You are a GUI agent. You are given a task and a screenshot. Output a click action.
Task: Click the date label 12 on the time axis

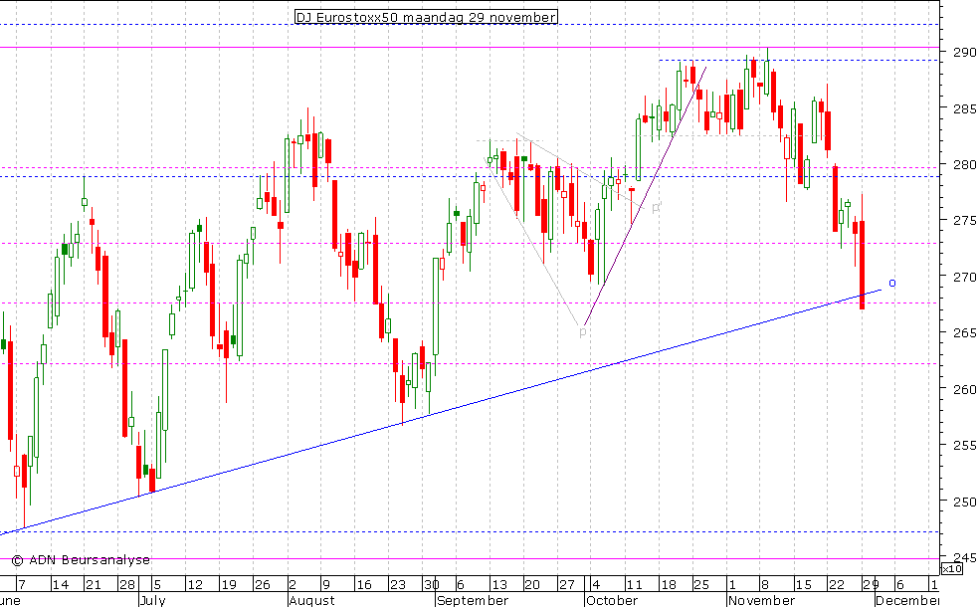pos(195,584)
